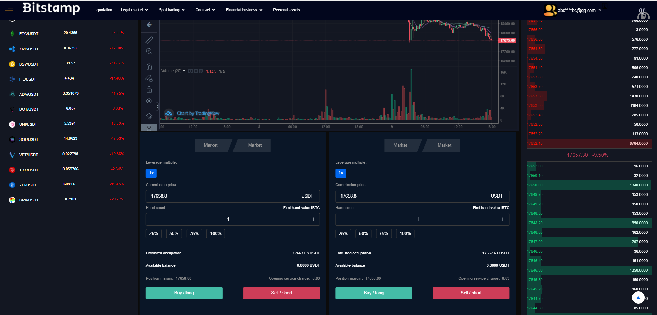Image resolution: width=657 pixels, height=315 pixels.
Task: Click the back arrow above chart tools
Action: 149,25
